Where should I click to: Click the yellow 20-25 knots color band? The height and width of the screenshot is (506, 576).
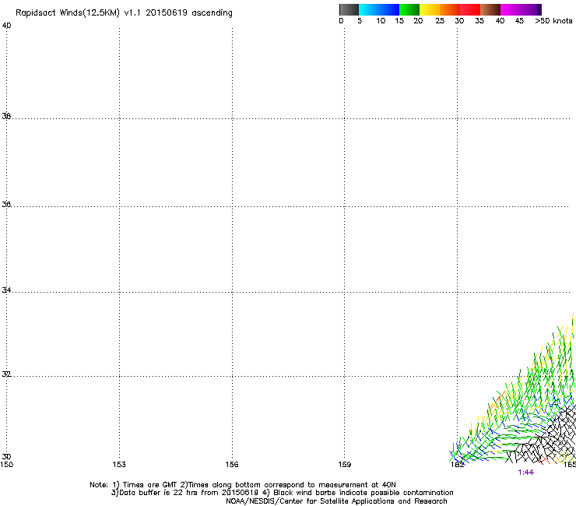pos(430,9)
